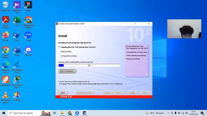Switch to Chrome on the taskbar
This screenshot has height=116, width=207.
pyautogui.click(x=70, y=113)
